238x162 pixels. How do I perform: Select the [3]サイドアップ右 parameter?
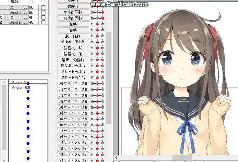point(73,142)
